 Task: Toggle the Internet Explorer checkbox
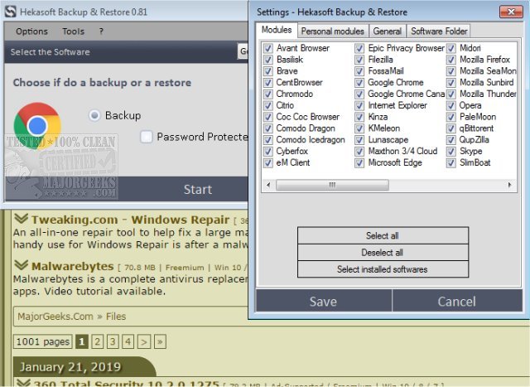359,105
